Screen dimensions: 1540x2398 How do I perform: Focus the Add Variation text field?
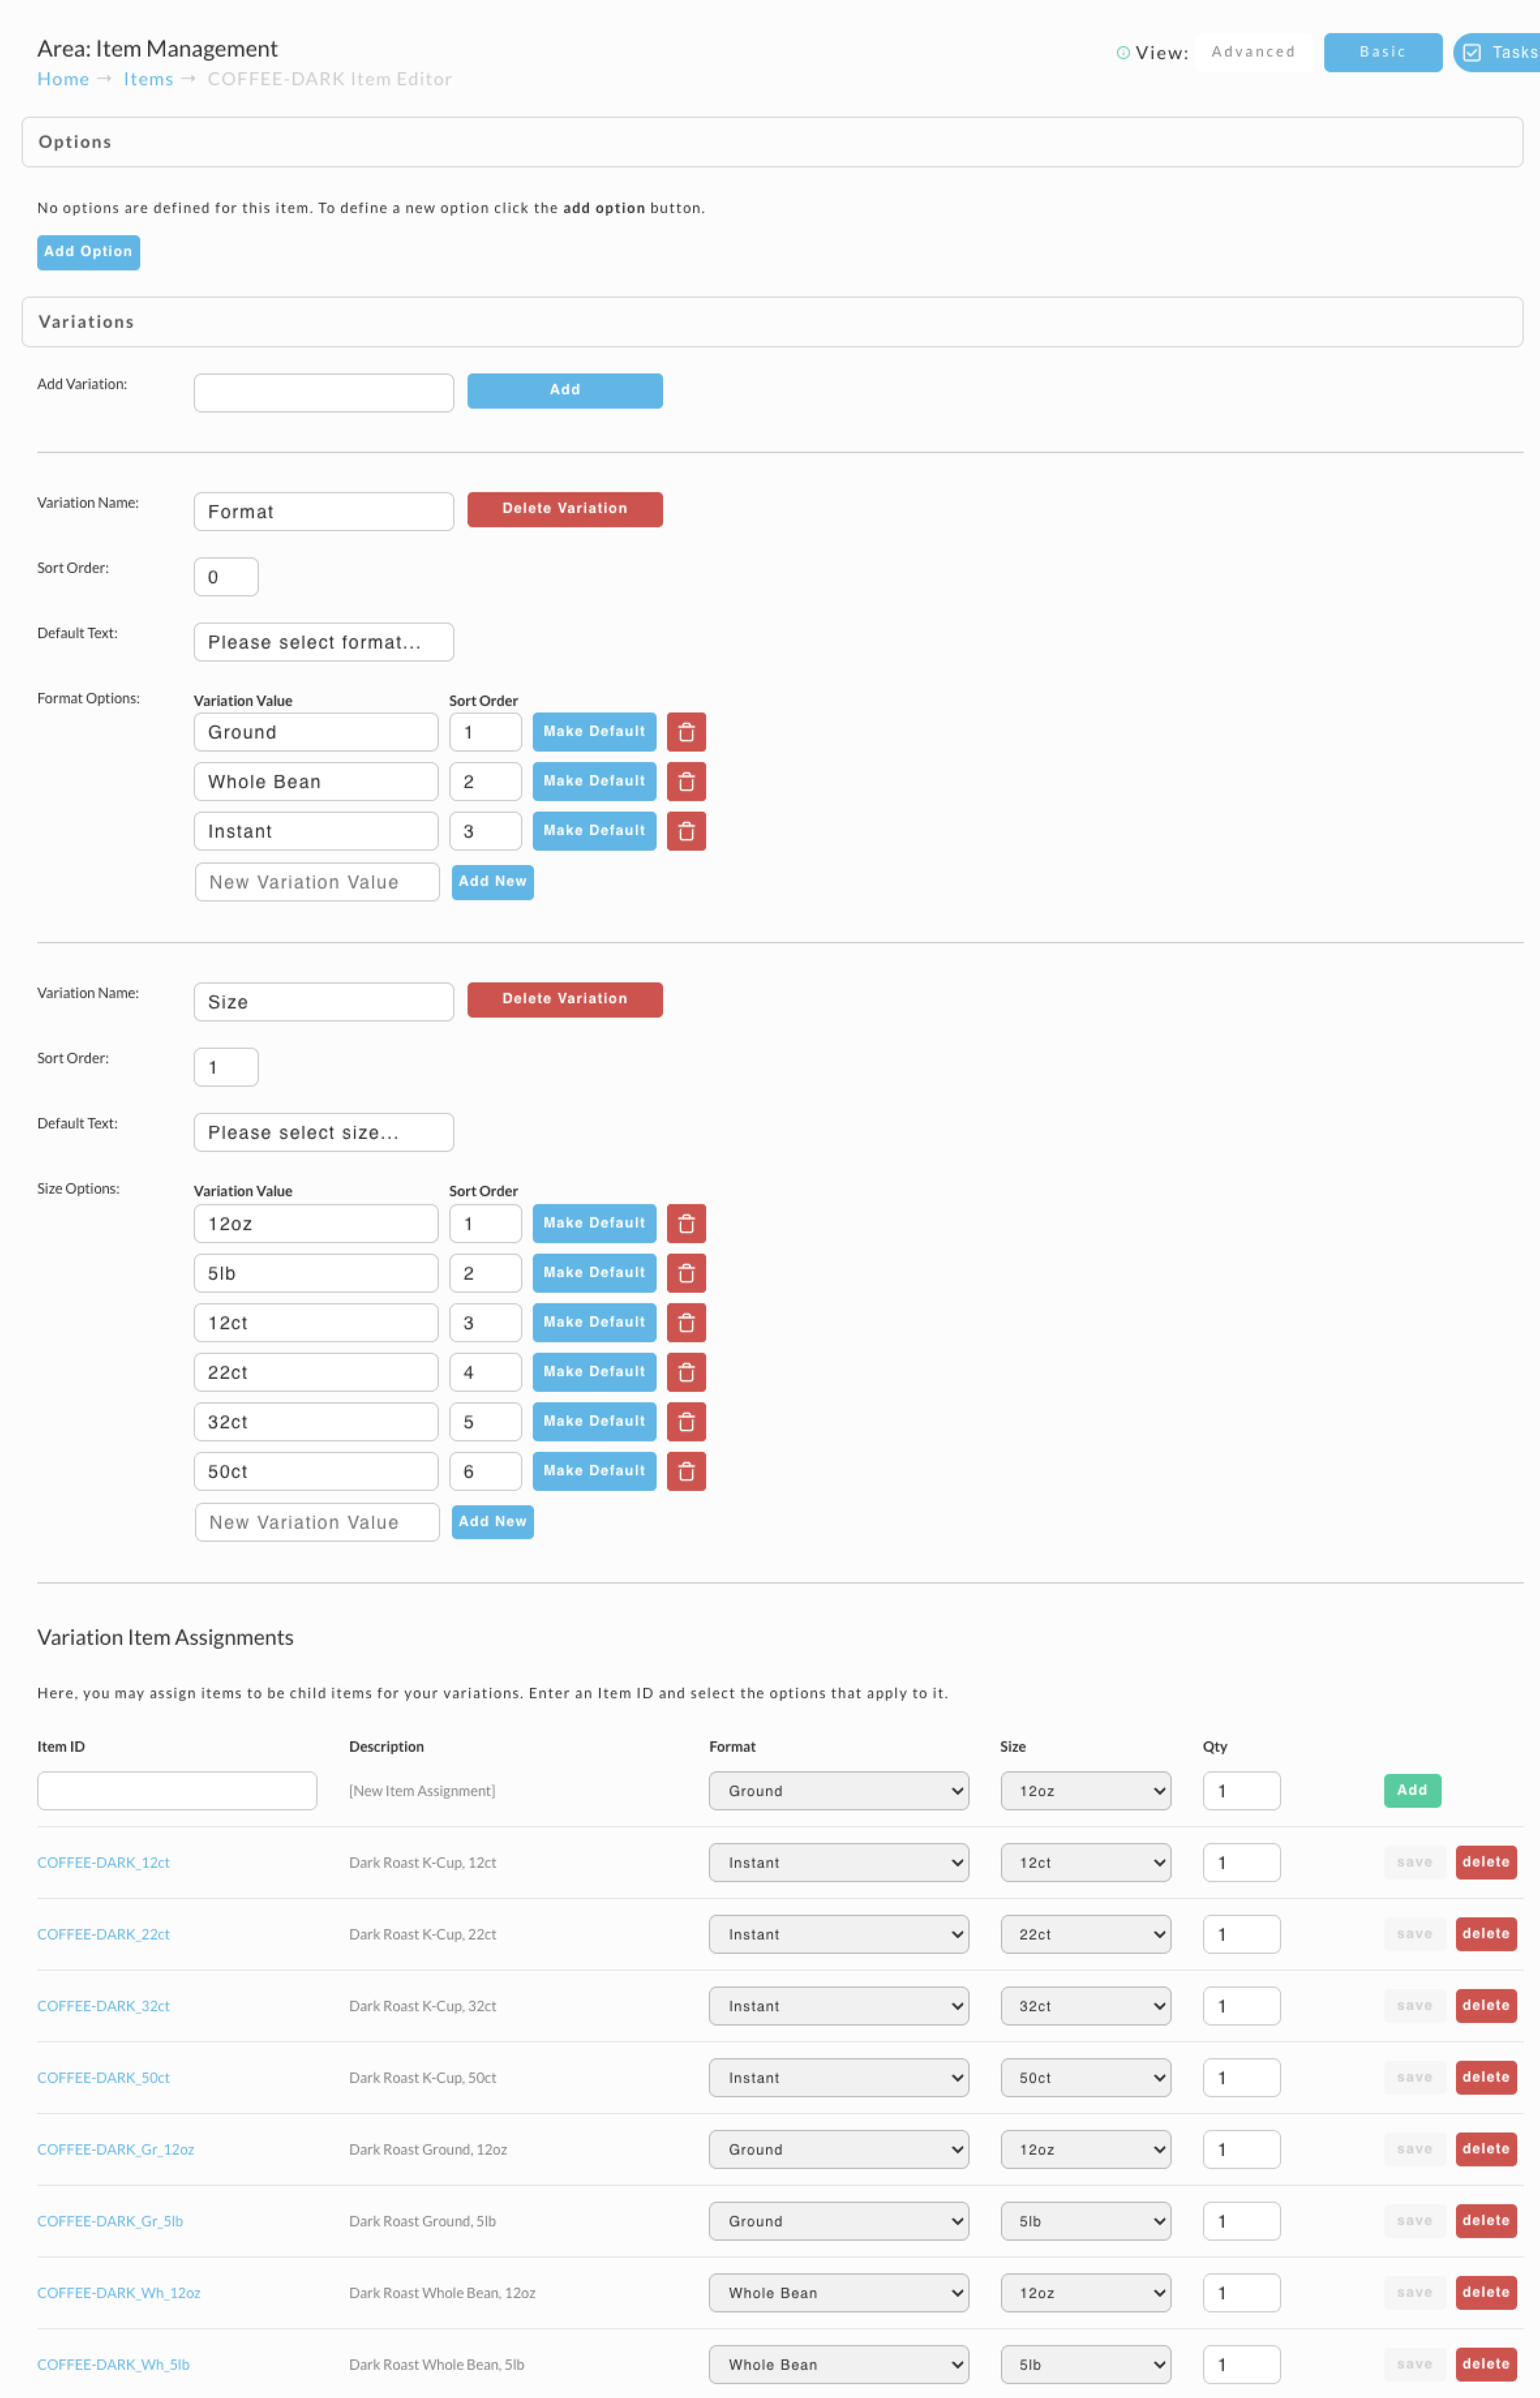(324, 393)
